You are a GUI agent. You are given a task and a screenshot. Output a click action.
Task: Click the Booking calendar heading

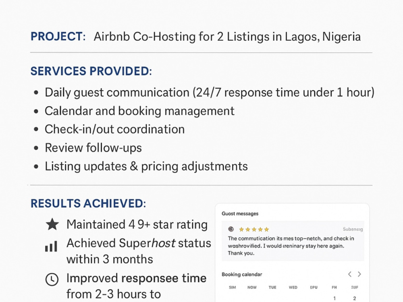point(242,274)
